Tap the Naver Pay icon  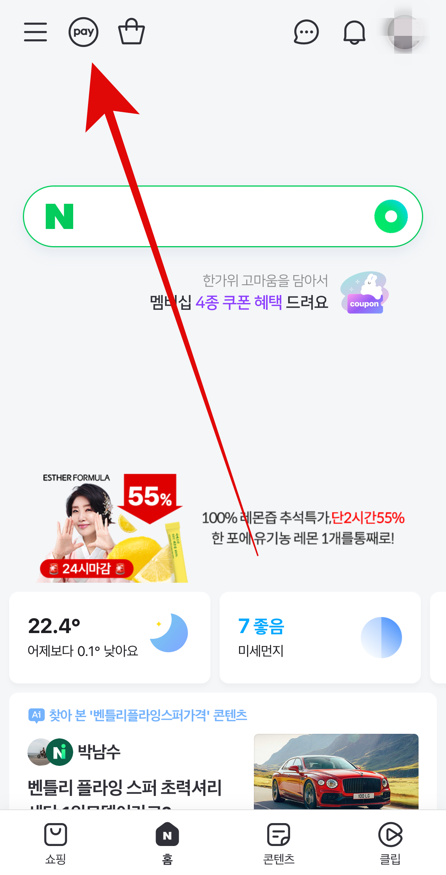point(83,32)
